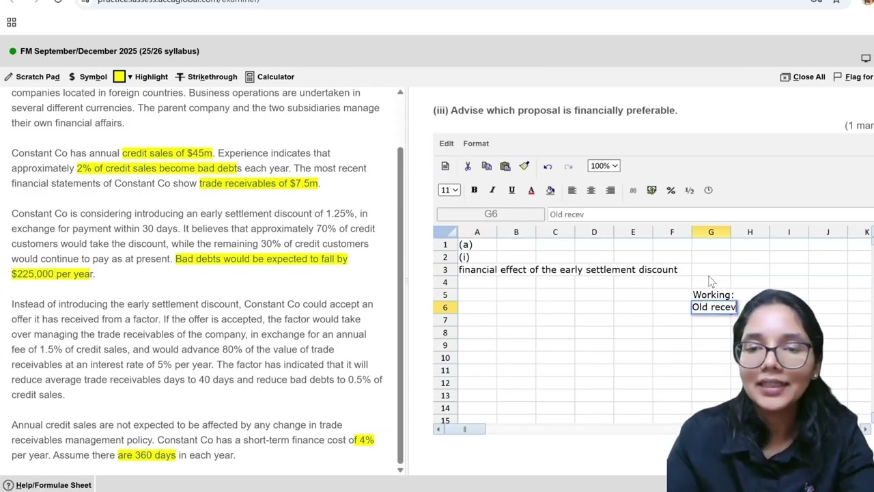
Task: Choose the font color tool
Action: tap(531, 190)
